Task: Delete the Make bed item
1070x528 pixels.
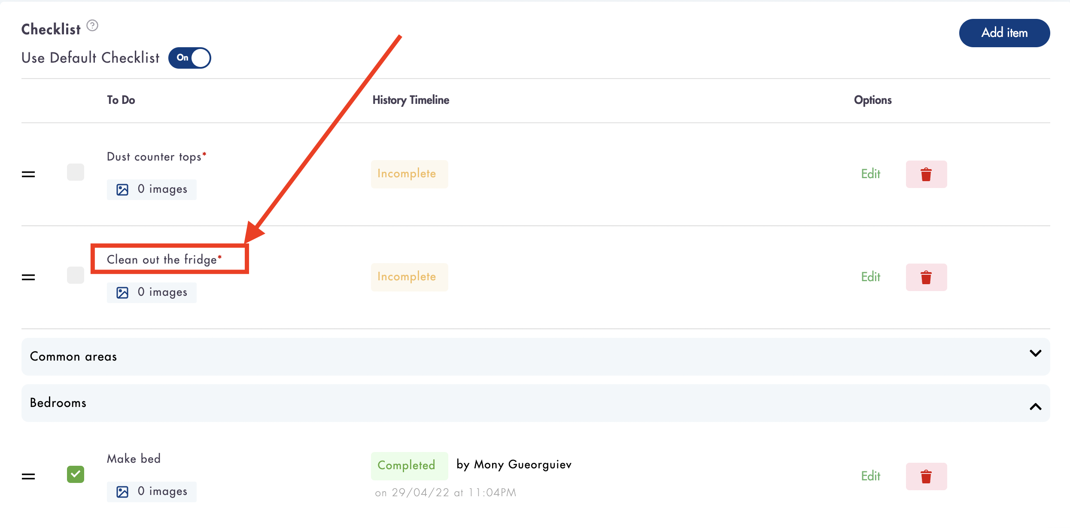Action: tap(926, 476)
